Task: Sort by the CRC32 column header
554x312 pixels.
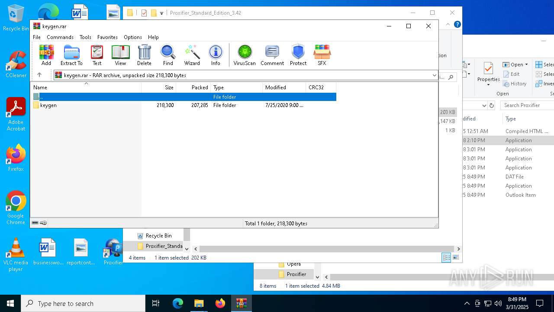Action: [x=321, y=88]
